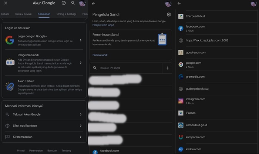Switch to the Data & privasi tab

tap(23, 14)
